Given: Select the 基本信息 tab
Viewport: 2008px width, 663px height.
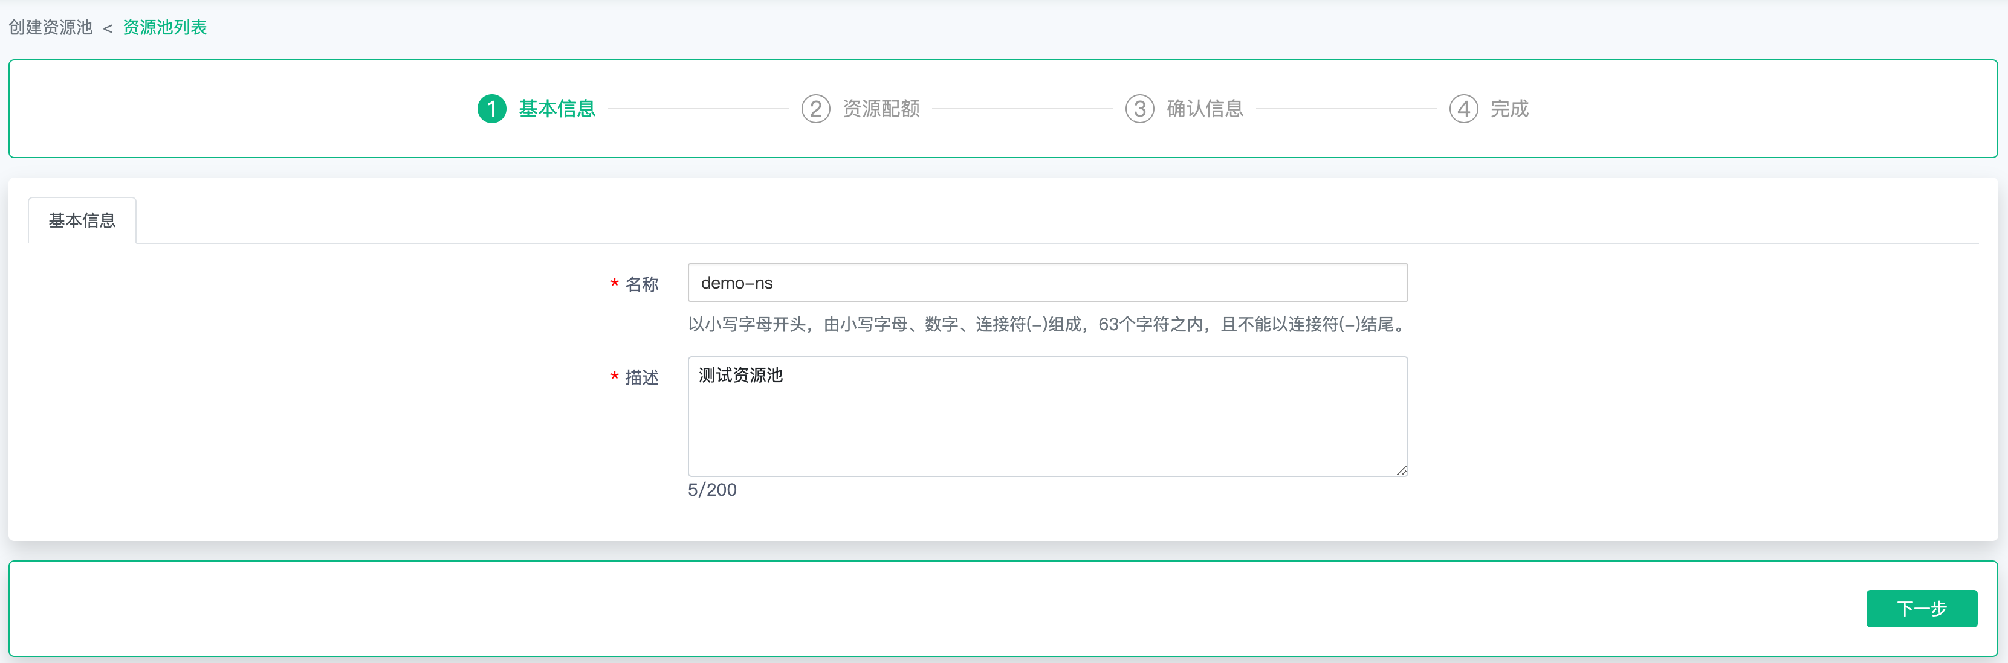Looking at the screenshot, I should point(82,220).
